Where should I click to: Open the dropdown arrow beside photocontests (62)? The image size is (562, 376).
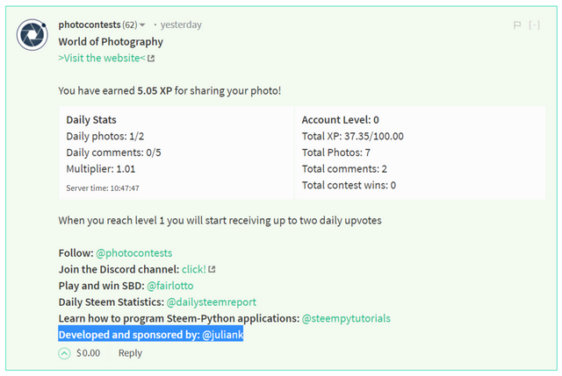point(143,25)
